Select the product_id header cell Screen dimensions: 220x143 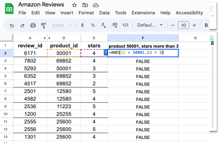click(x=64, y=46)
